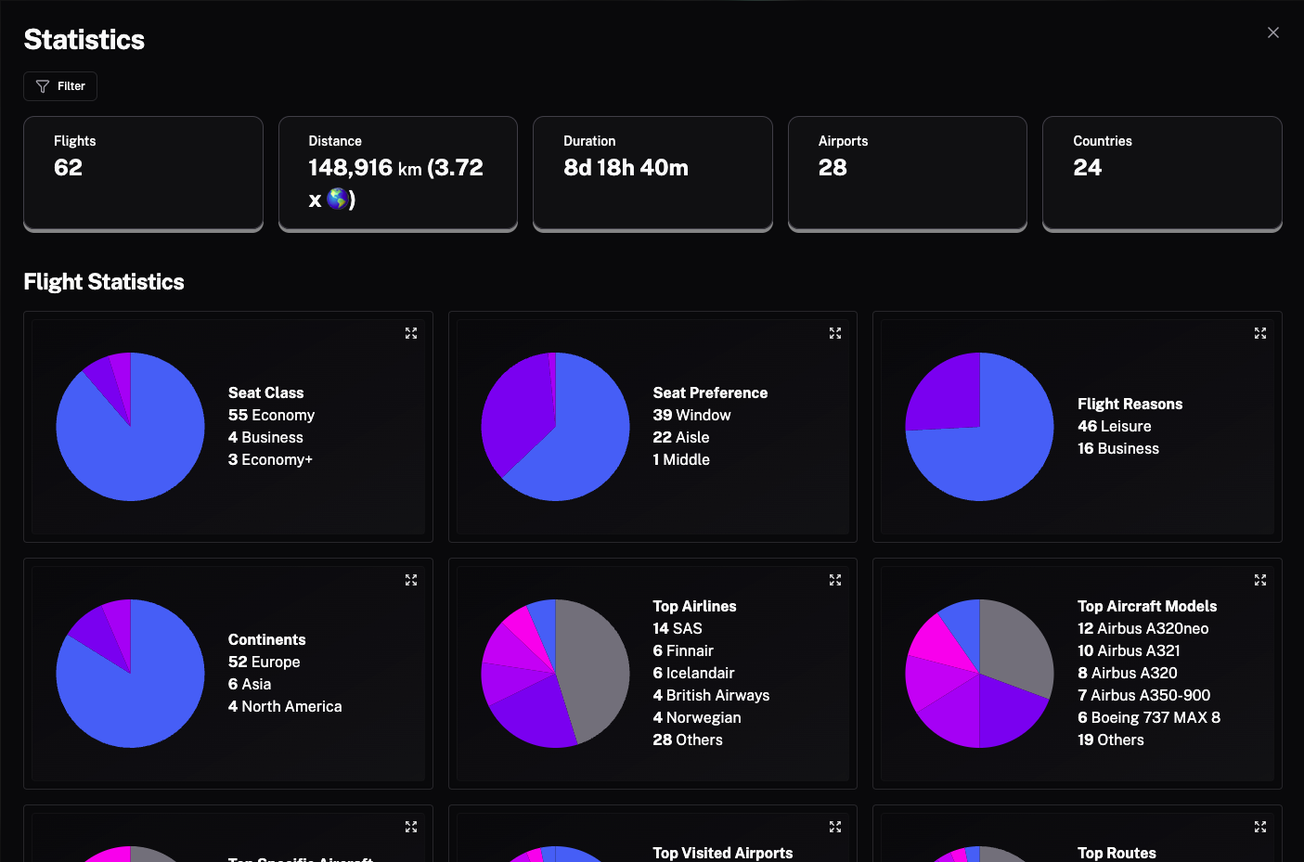This screenshot has height=862, width=1304.
Task: Click the '52 Europe' legend entry
Action: 265,662
